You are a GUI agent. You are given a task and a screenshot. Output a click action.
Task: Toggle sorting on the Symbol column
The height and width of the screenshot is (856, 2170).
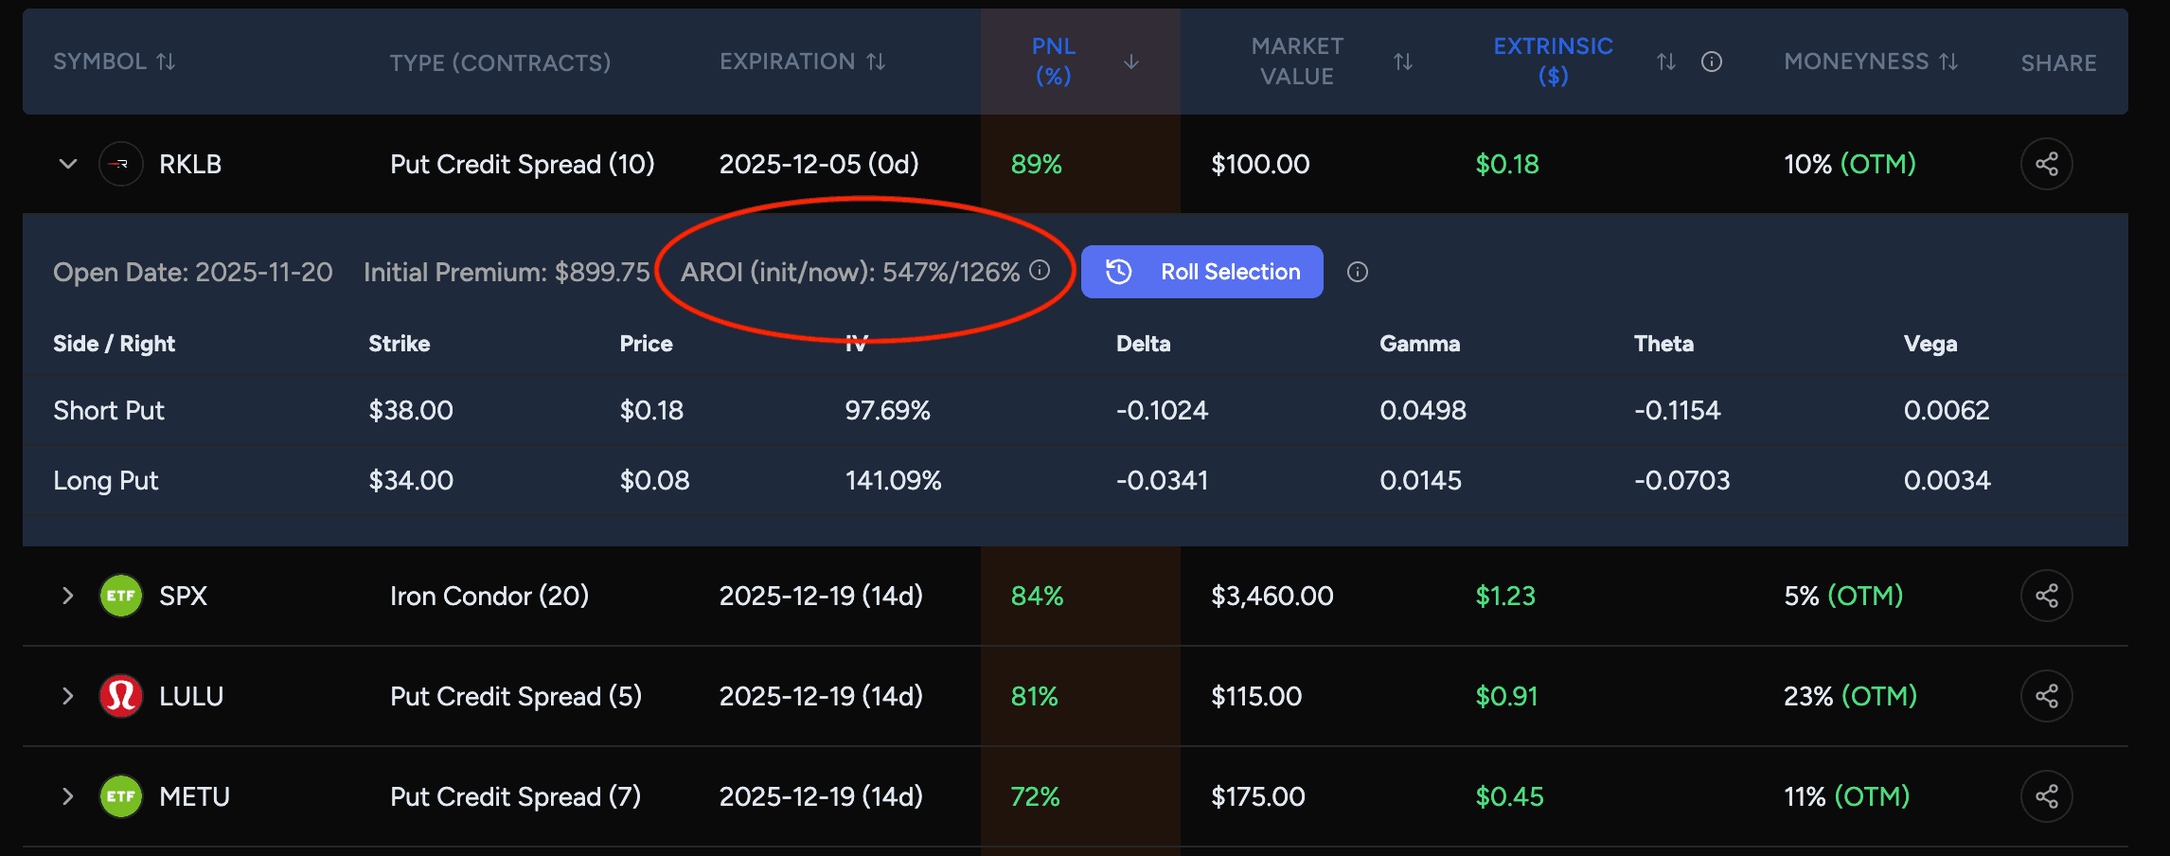(x=167, y=61)
